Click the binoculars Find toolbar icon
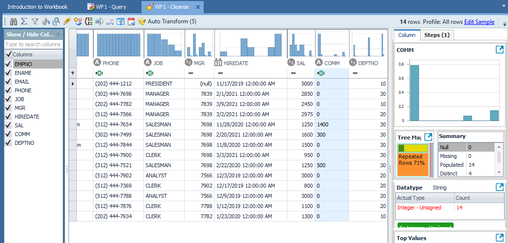The width and height of the screenshot is (508, 243). click(14, 22)
